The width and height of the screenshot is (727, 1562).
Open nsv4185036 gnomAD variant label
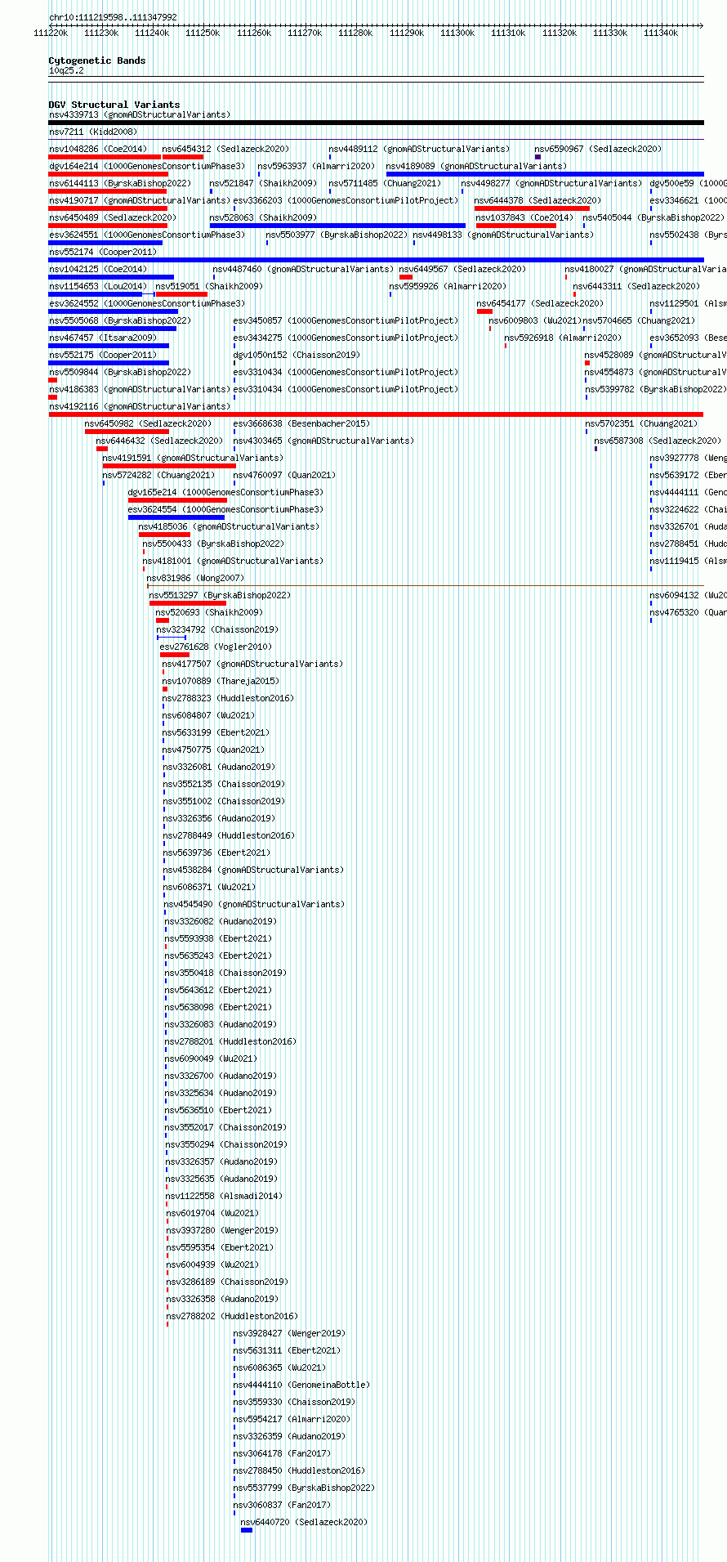pos(230,526)
